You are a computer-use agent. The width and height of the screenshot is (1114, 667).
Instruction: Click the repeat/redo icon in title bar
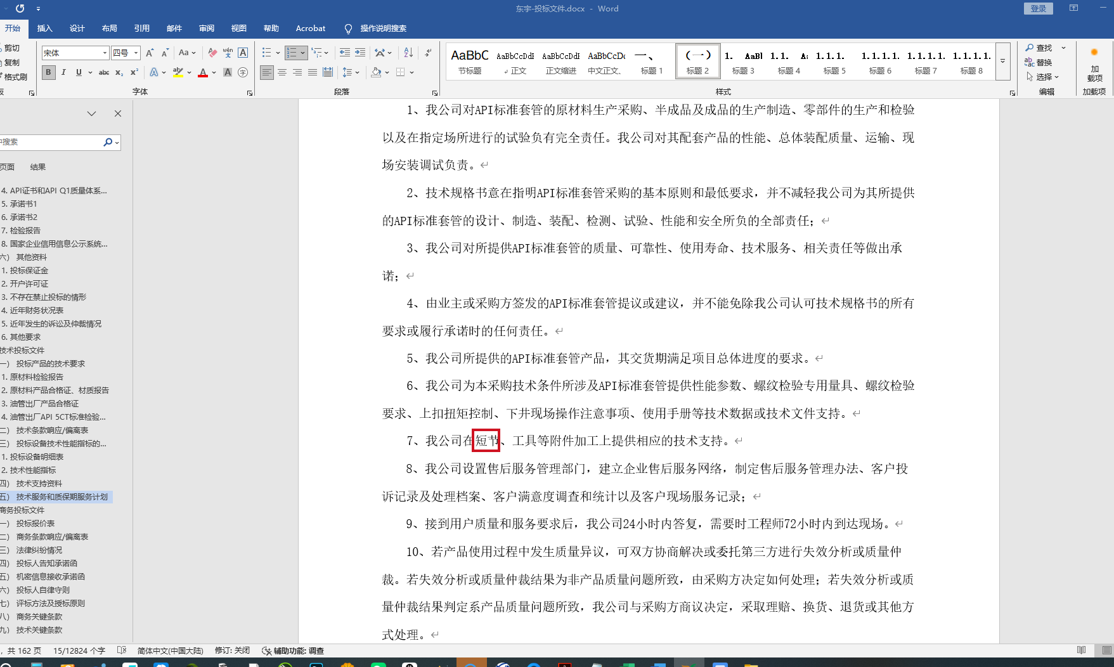point(20,8)
